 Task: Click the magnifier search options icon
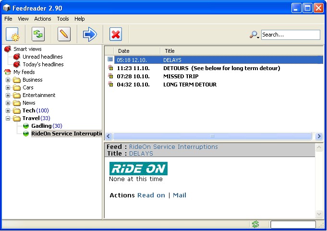254,35
